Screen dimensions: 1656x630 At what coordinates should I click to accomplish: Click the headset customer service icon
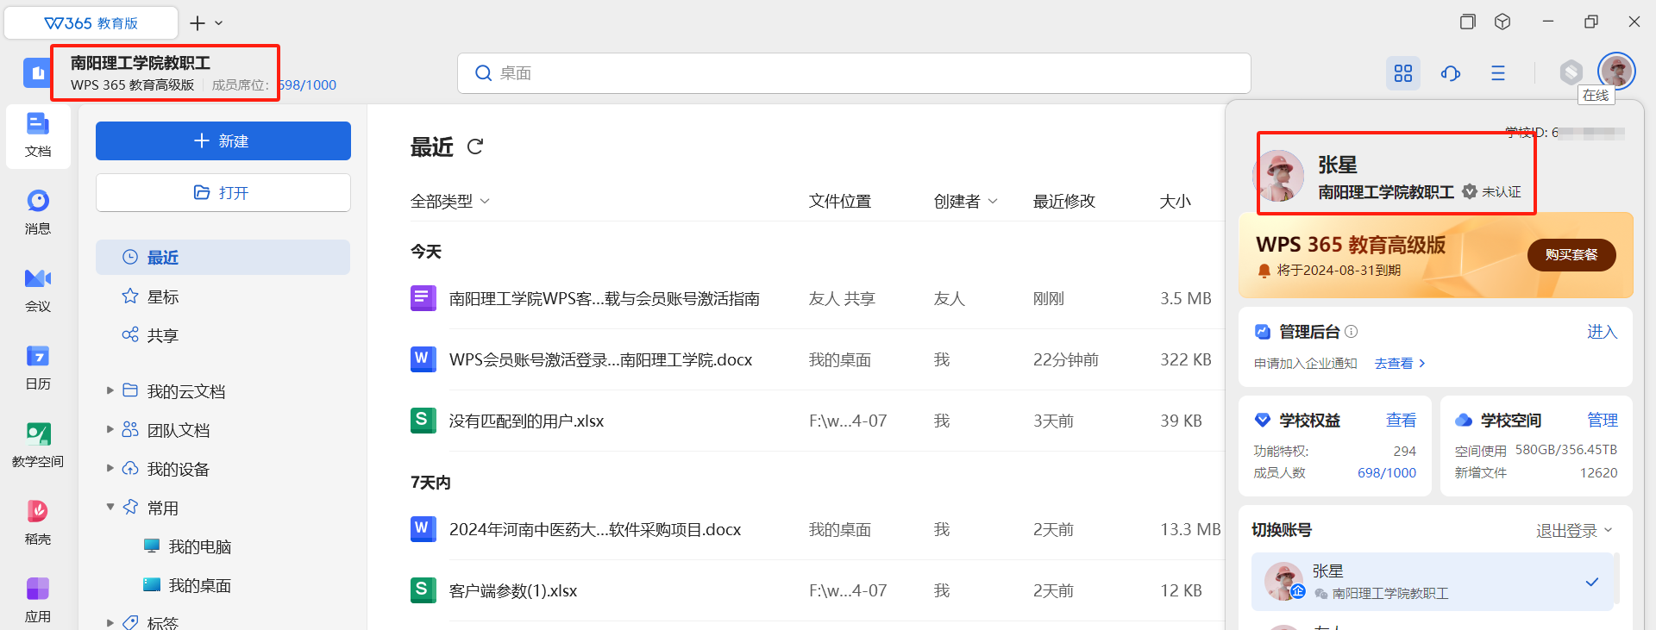tap(1451, 73)
